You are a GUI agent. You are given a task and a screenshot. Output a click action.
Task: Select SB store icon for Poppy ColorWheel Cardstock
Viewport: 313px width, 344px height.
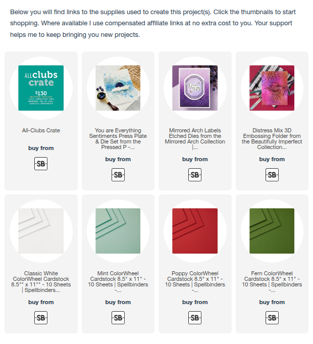tap(195, 318)
